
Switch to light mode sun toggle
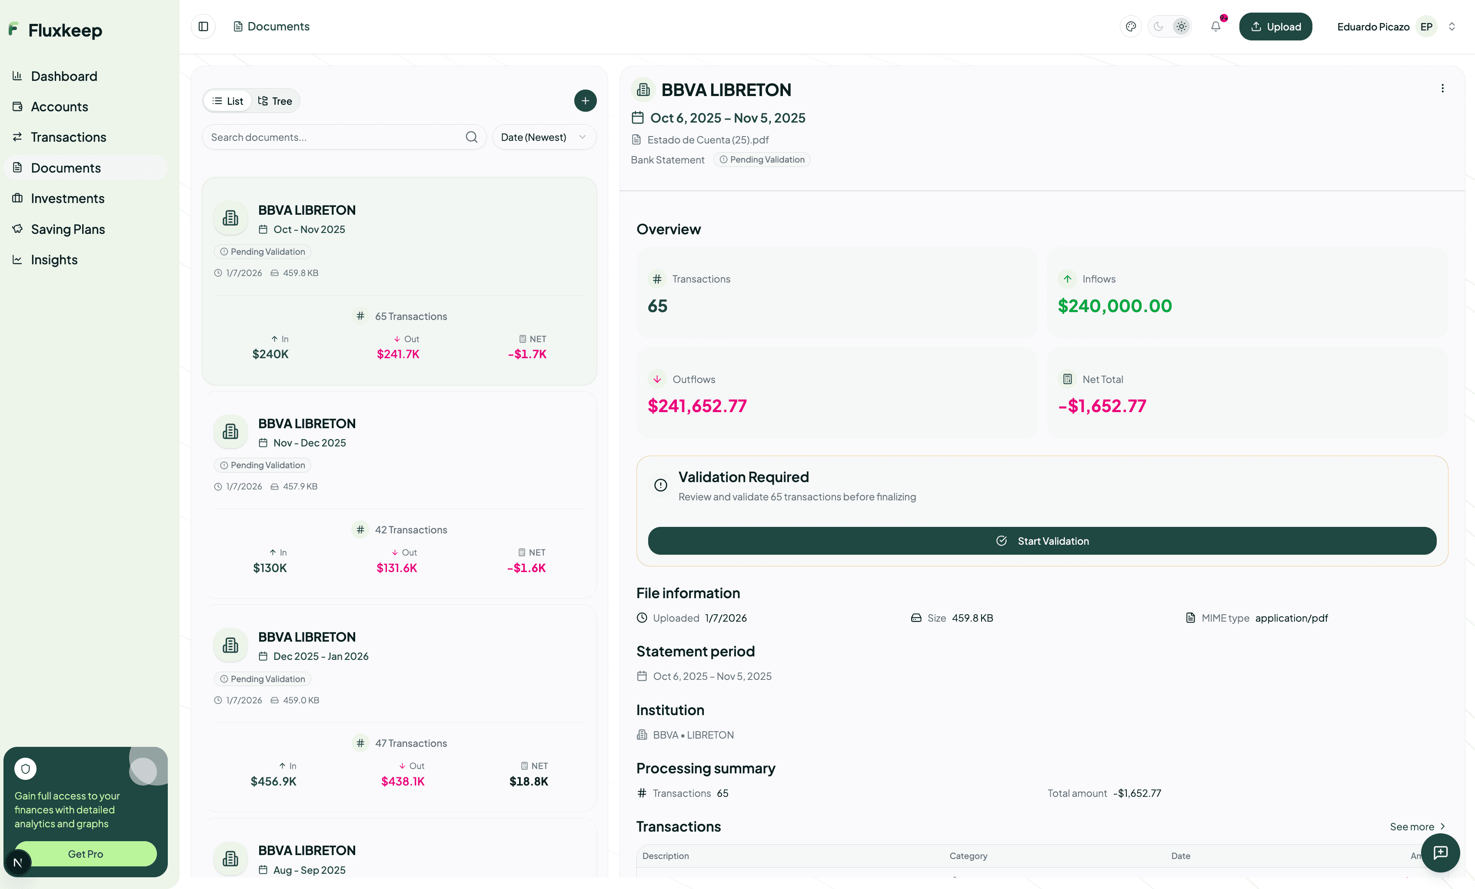click(x=1181, y=27)
